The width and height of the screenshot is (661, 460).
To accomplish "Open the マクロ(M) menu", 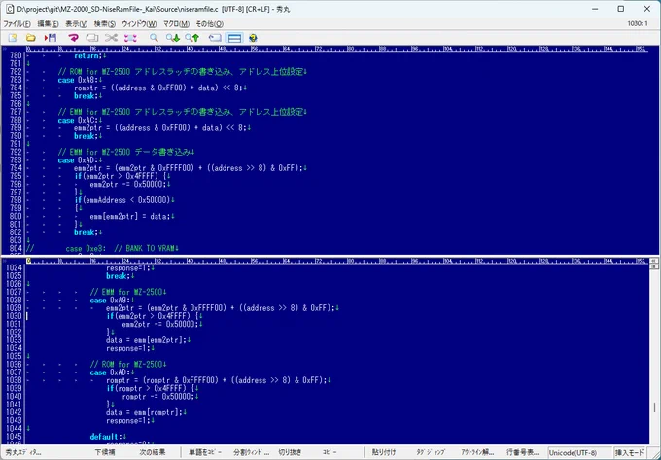I will tap(176, 24).
